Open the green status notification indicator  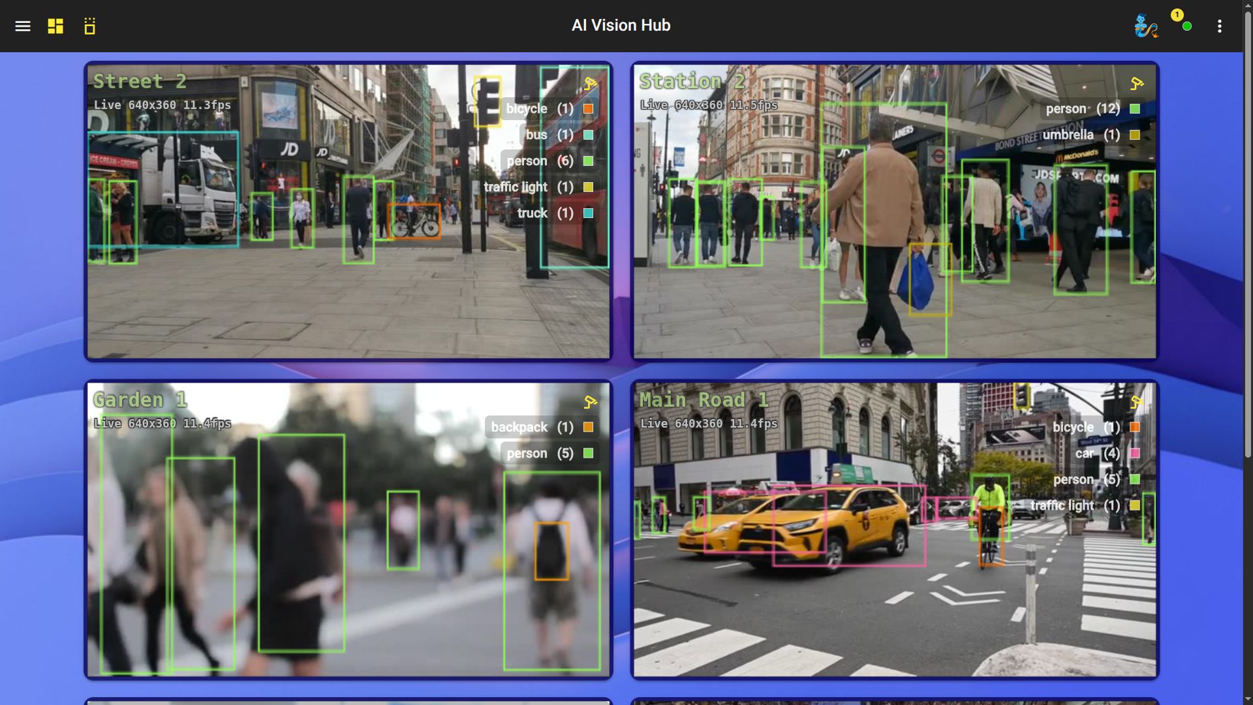(1186, 26)
